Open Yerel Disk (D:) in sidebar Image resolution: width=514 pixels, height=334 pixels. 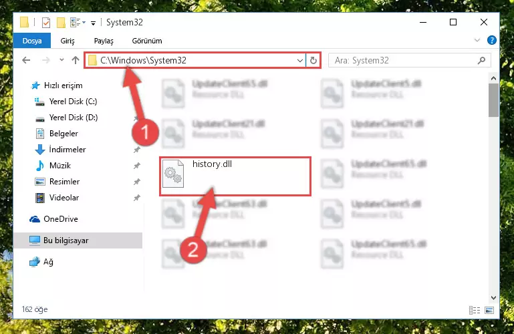click(x=66, y=118)
